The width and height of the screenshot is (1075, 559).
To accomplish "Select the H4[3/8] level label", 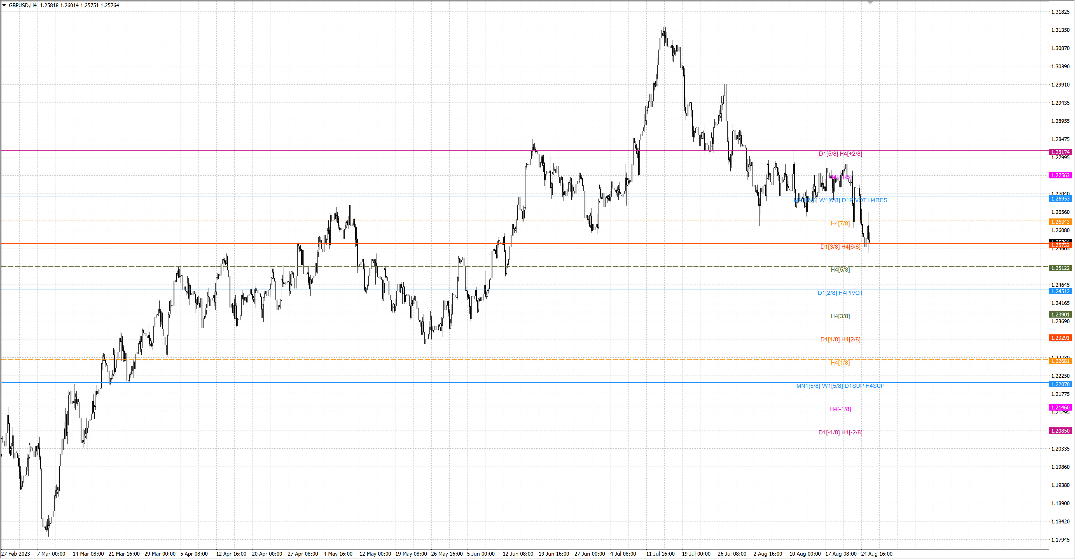I will (x=840, y=316).
